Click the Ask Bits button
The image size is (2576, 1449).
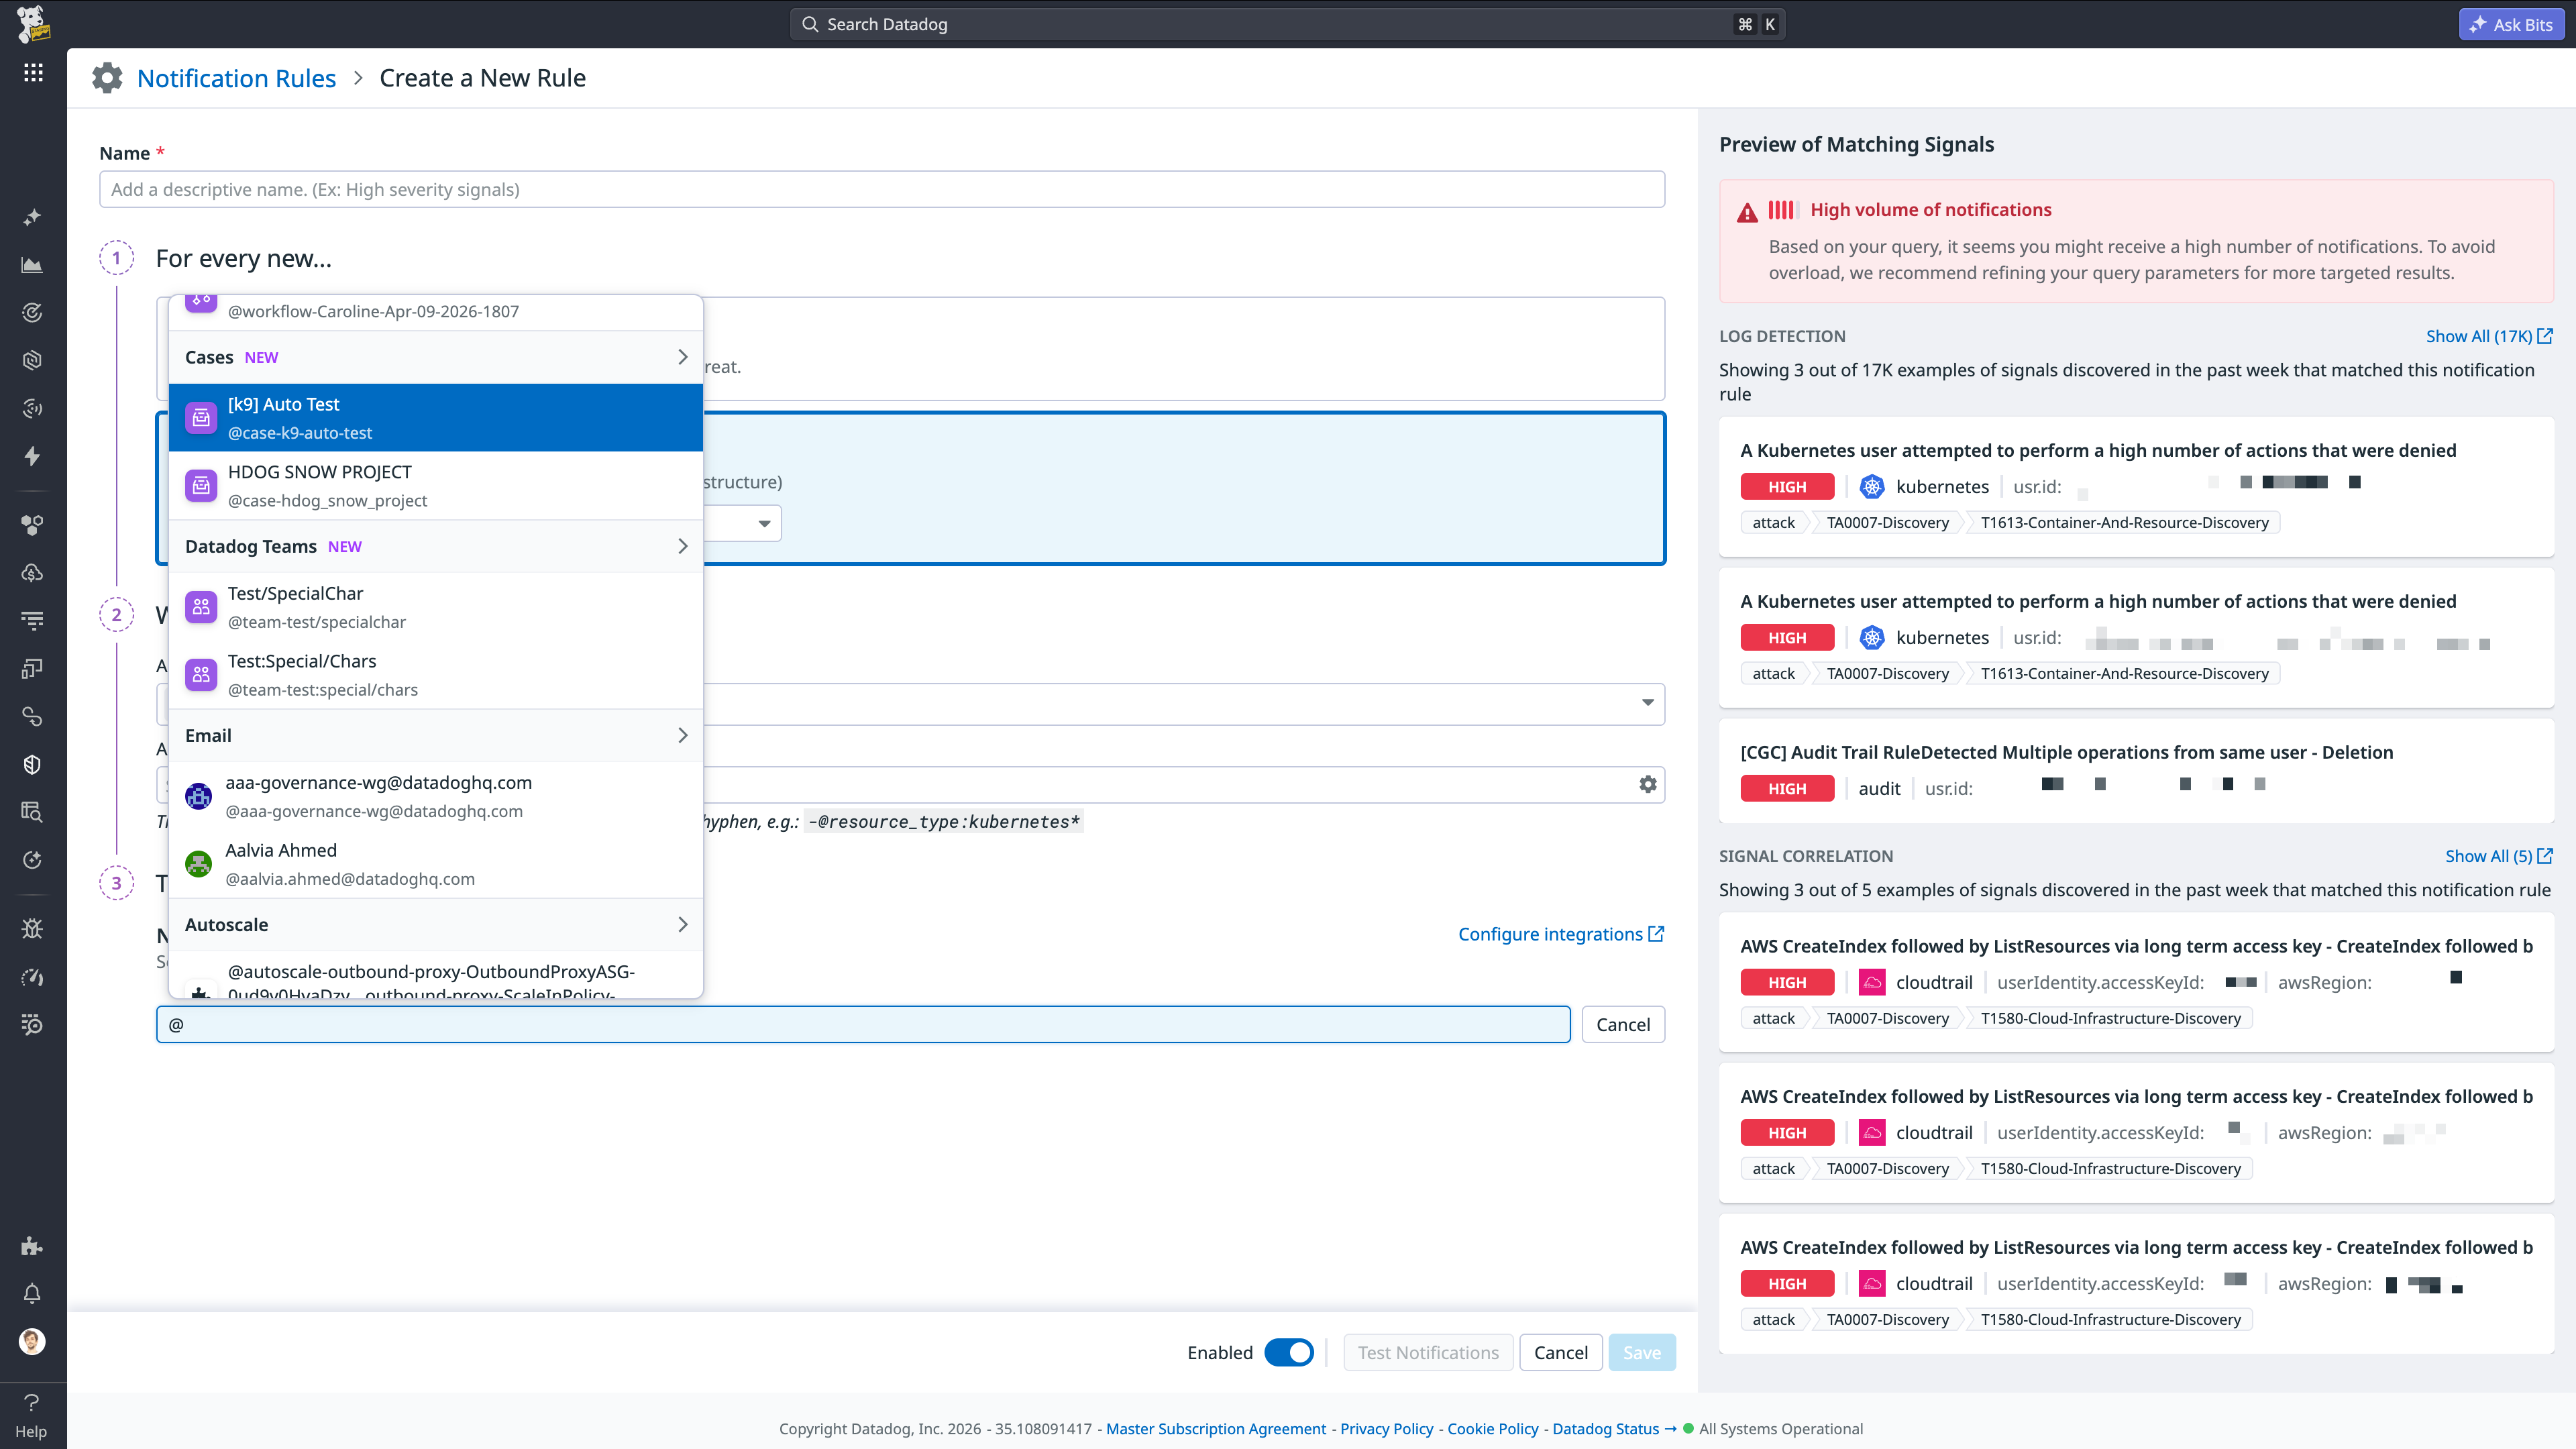point(2512,24)
